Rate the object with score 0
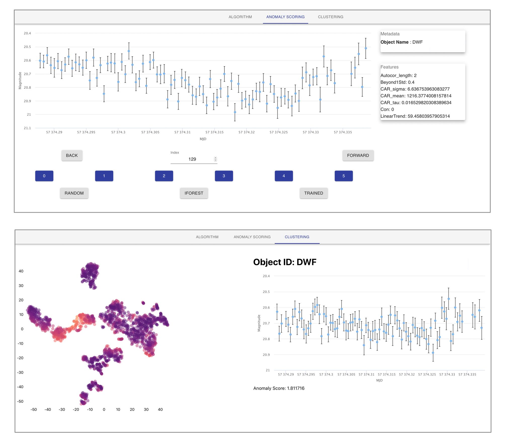Screen dimensions: 505x440 pyautogui.click(x=44, y=176)
